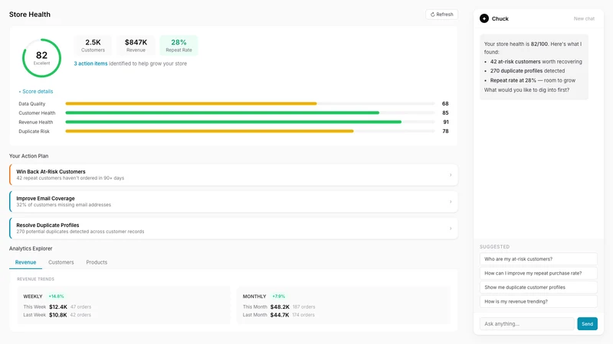The width and height of the screenshot is (613, 344).
Task: Click the Duplicate Risk score 78
Action: pos(445,131)
